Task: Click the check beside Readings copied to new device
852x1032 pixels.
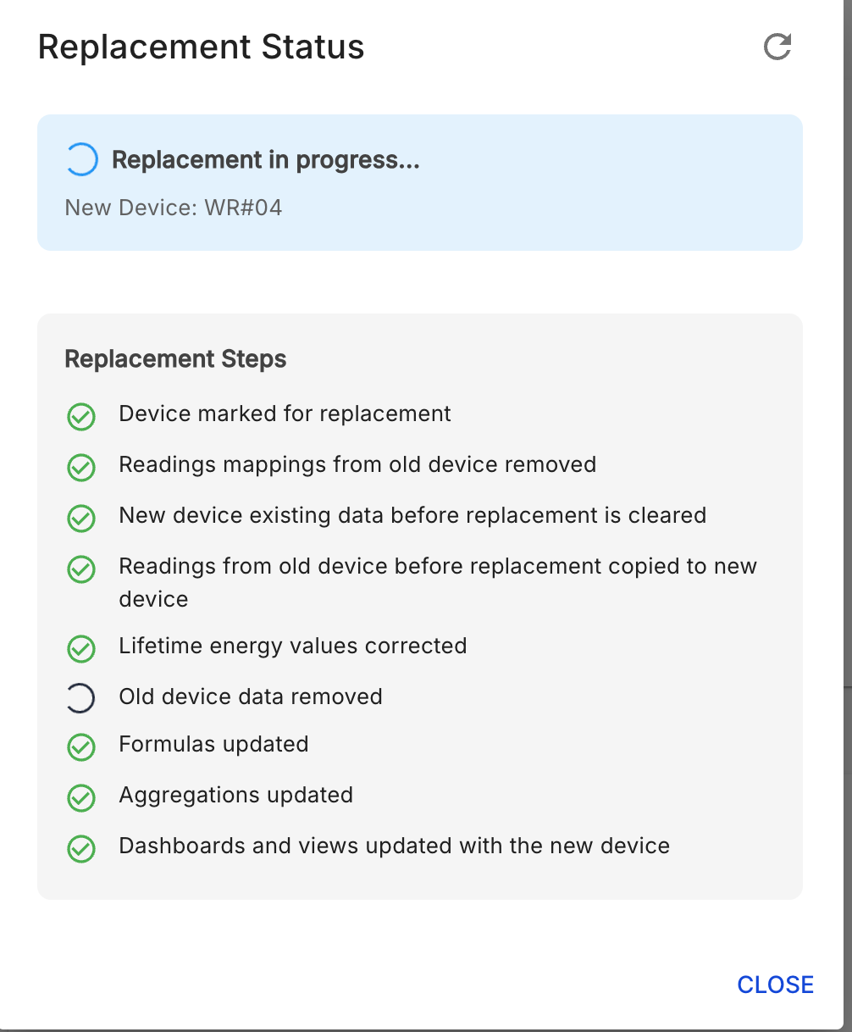Action: coord(81,569)
